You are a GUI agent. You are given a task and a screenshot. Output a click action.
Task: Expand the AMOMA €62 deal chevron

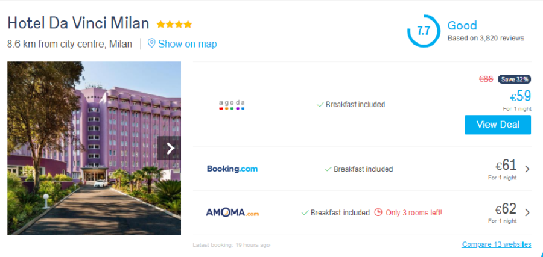pos(527,212)
